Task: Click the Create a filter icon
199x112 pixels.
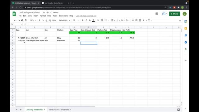Action: 144,20
